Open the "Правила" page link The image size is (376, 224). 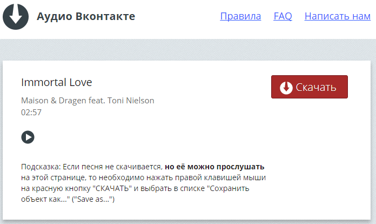coord(240,16)
